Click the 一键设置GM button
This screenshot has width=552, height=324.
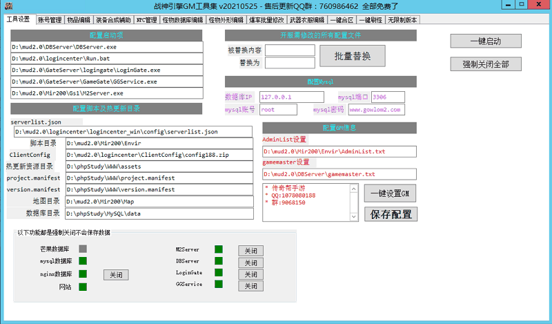(x=390, y=193)
